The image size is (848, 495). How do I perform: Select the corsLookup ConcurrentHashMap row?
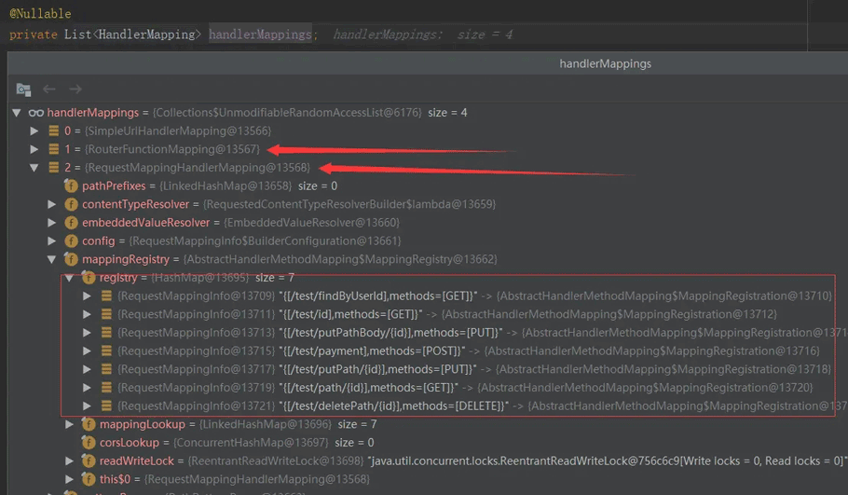pyautogui.click(x=428, y=443)
